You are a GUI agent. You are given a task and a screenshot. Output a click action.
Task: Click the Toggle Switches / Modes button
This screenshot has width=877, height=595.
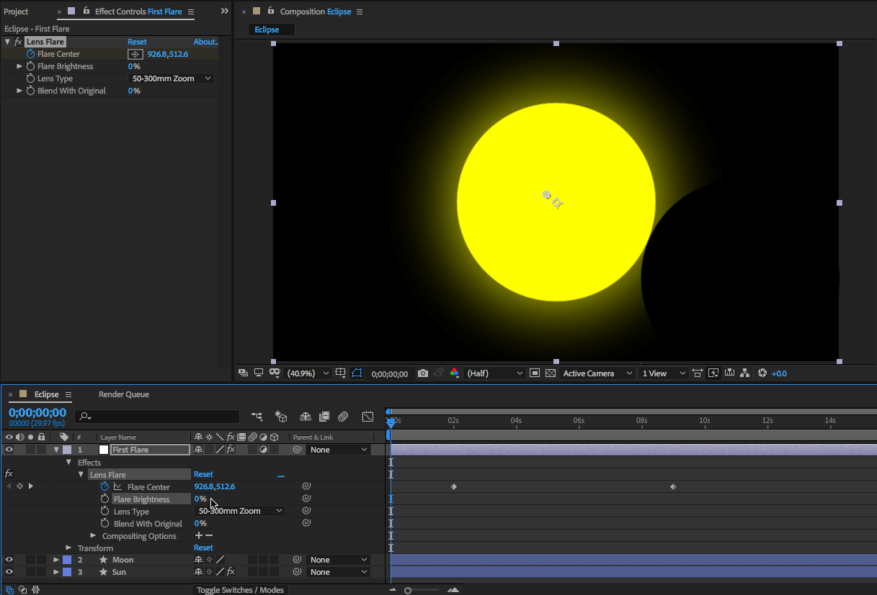241,590
